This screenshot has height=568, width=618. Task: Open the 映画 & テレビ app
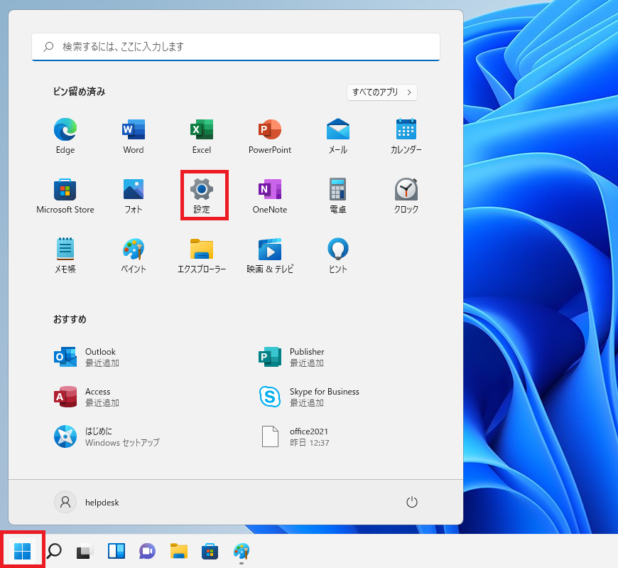(270, 256)
